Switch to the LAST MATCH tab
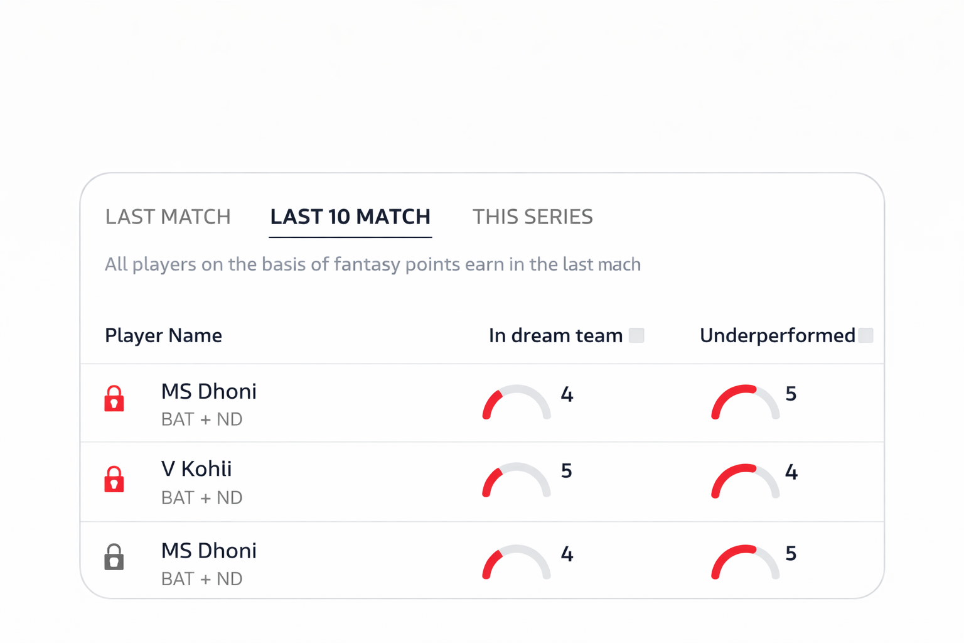The width and height of the screenshot is (964, 643). (x=168, y=217)
